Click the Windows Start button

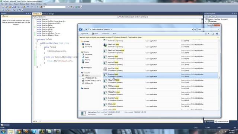(3, 131)
